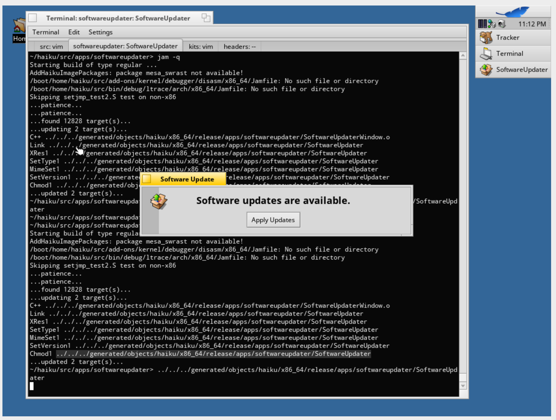The image size is (556, 420).
Task: Click the Software Update package icon in dialog
Action: (159, 201)
